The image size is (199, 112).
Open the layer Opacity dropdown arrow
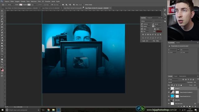coord(197,82)
